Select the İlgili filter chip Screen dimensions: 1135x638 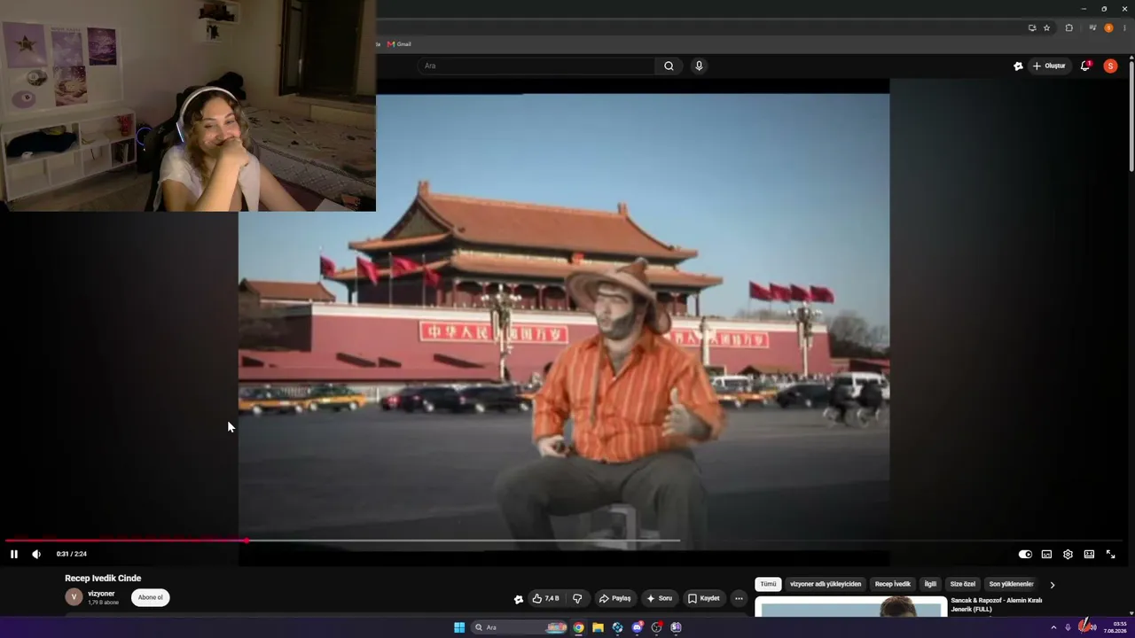click(x=930, y=584)
